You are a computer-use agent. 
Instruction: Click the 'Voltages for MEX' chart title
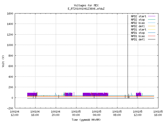click(86, 5)
